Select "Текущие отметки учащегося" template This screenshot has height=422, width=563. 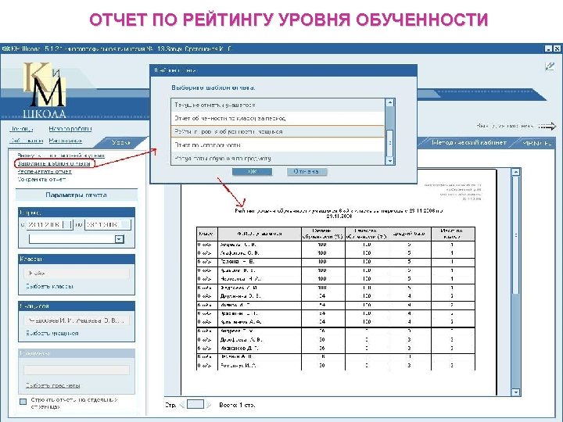(x=277, y=105)
